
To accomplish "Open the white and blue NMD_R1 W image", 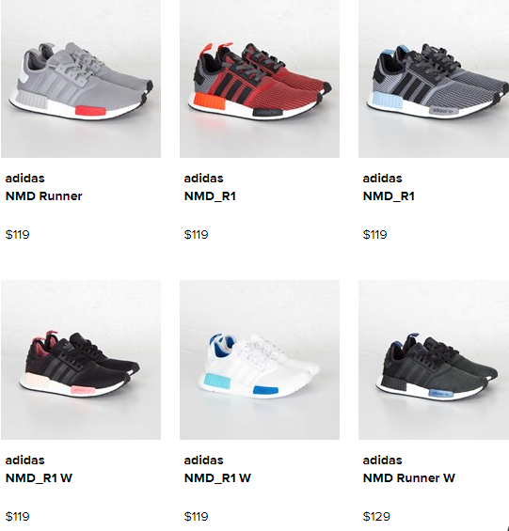I will (x=260, y=360).
